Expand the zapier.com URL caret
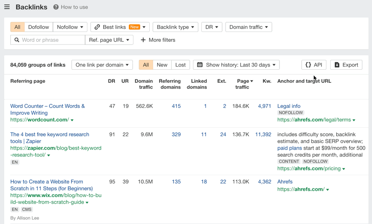Image resolution: width=372 pixels, height=224 pixels. click(49, 155)
